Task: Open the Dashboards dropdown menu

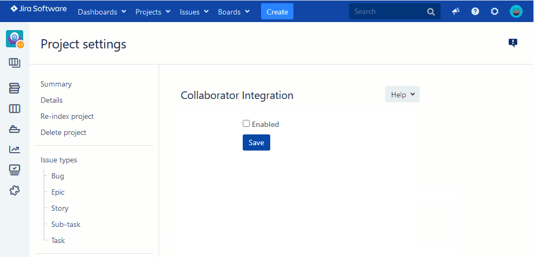Action: pos(102,12)
